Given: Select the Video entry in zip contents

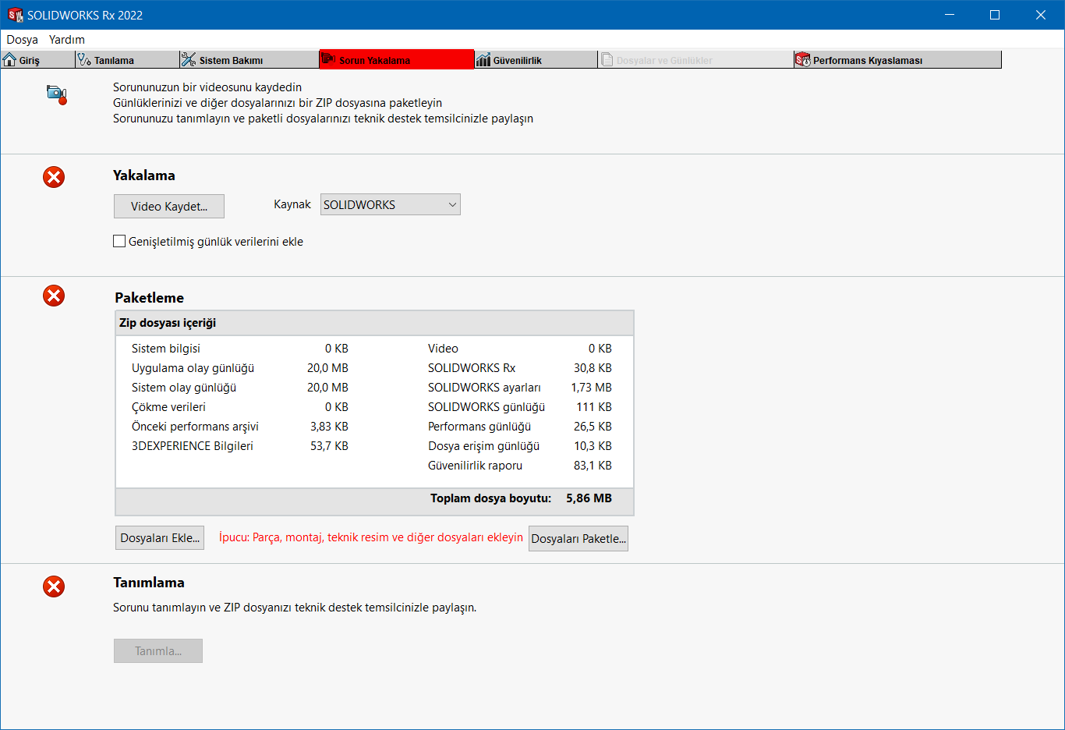Looking at the screenshot, I should (x=520, y=349).
